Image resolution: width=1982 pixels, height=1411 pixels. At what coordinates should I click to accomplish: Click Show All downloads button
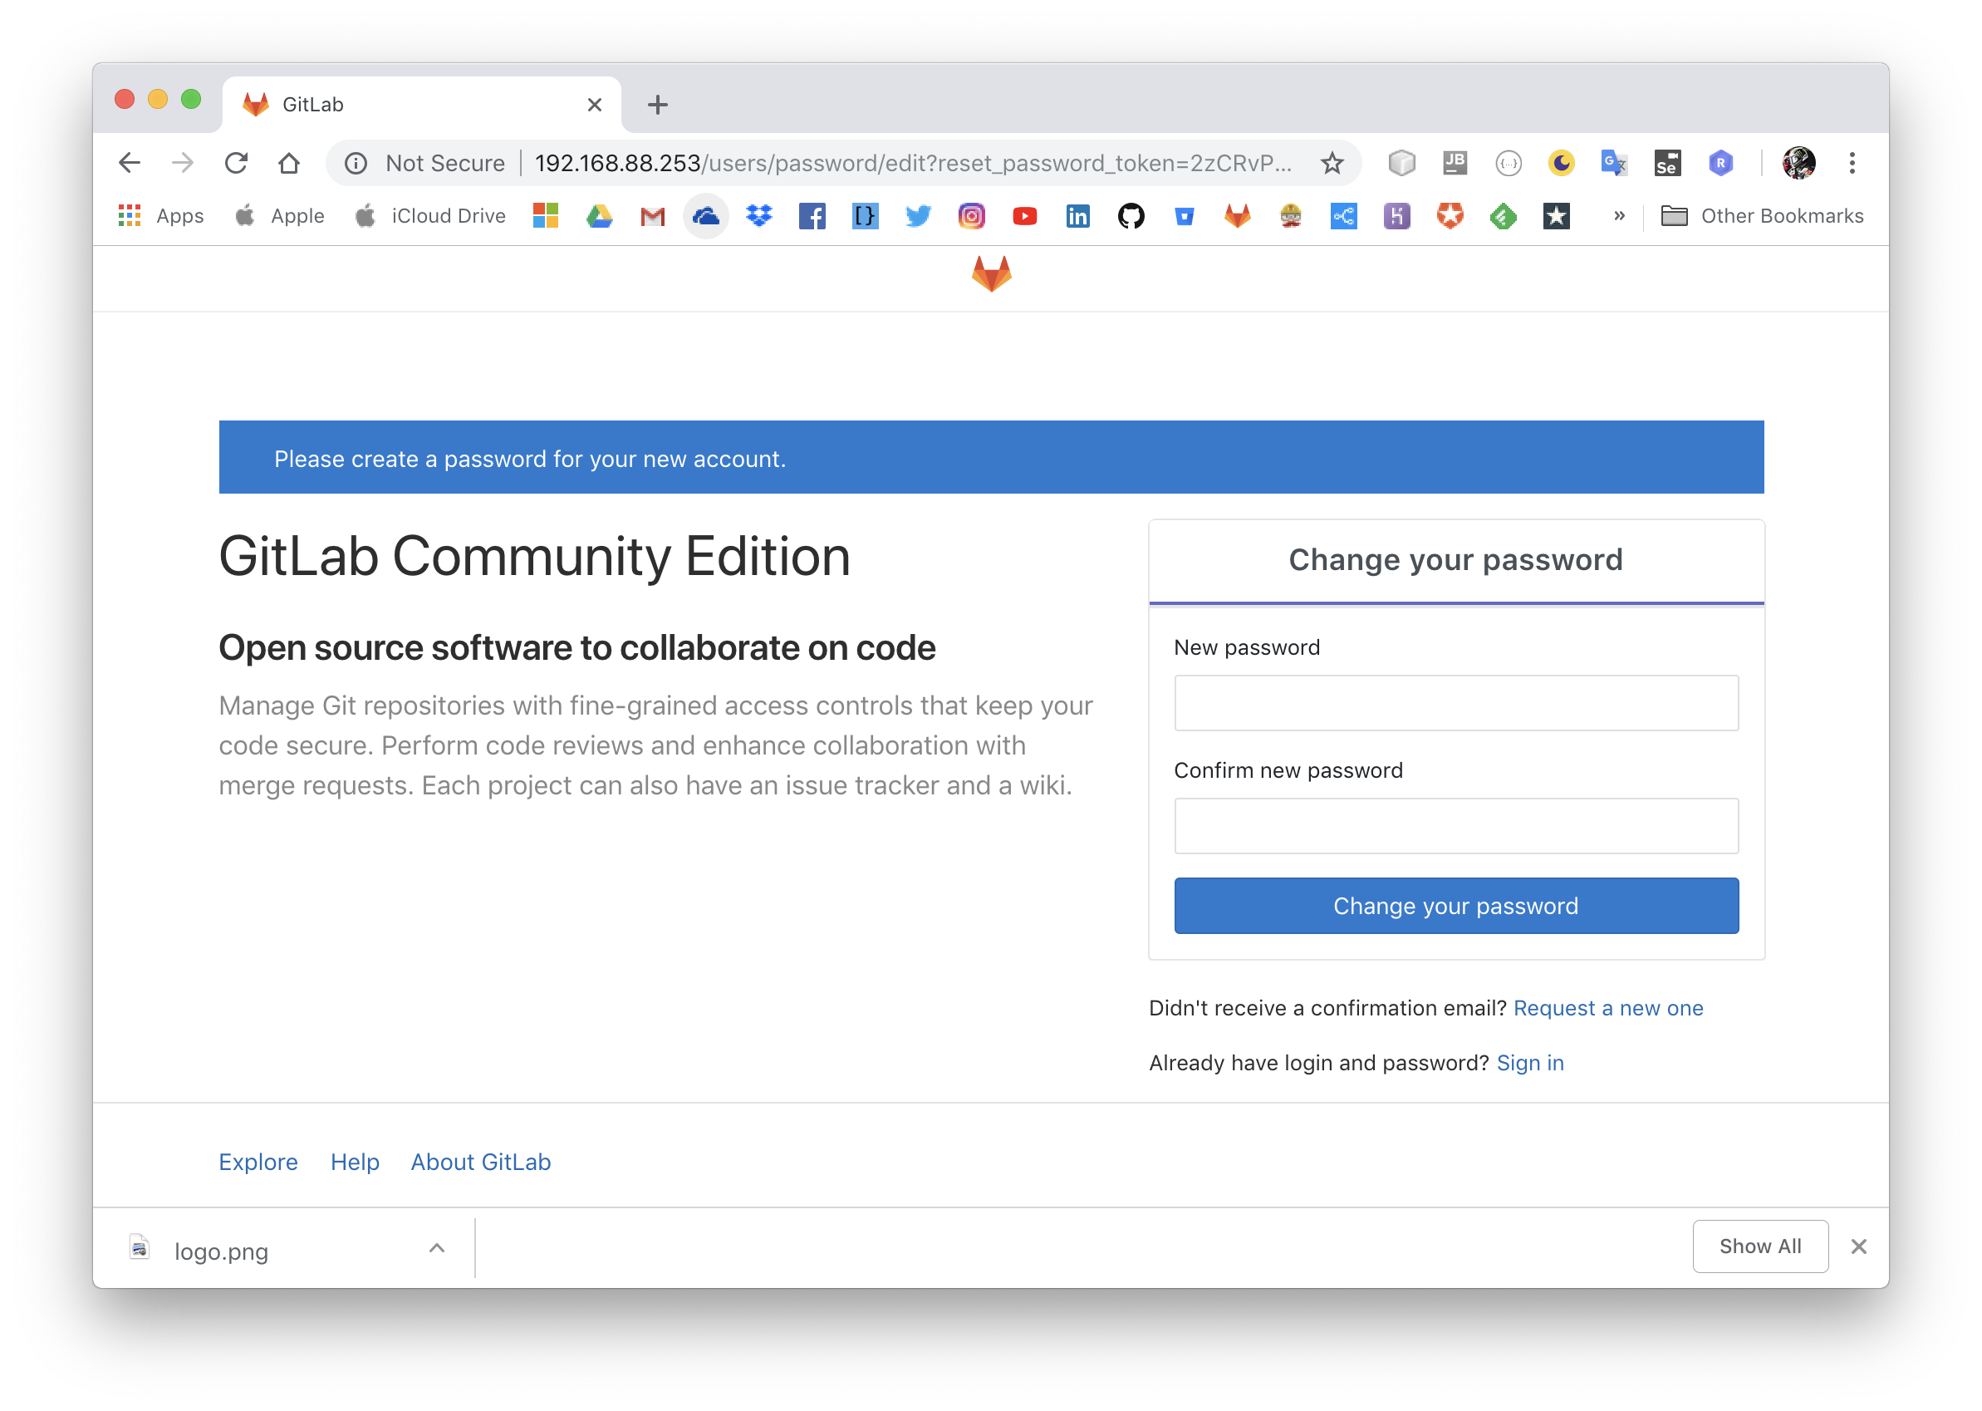coord(1759,1246)
